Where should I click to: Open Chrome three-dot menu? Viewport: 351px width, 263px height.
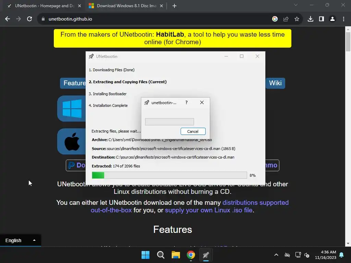(343, 19)
